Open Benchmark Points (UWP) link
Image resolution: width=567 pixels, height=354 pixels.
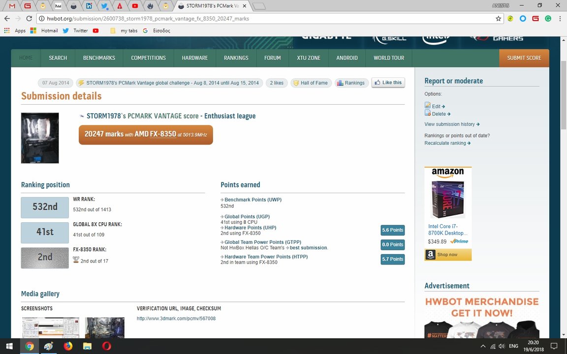tap(253, 200)
